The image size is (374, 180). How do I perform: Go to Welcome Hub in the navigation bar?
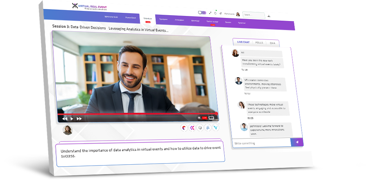[111, 17]
